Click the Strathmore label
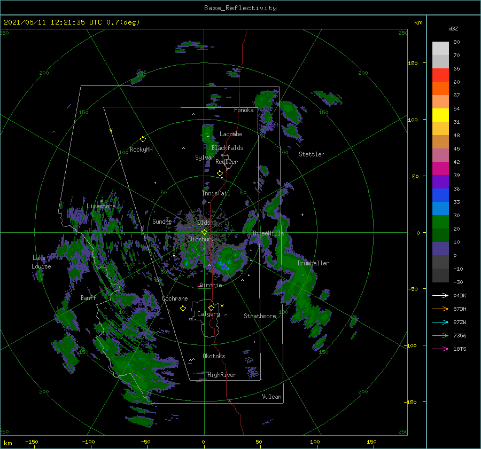481x449 pixels. [x=260, y=316]
